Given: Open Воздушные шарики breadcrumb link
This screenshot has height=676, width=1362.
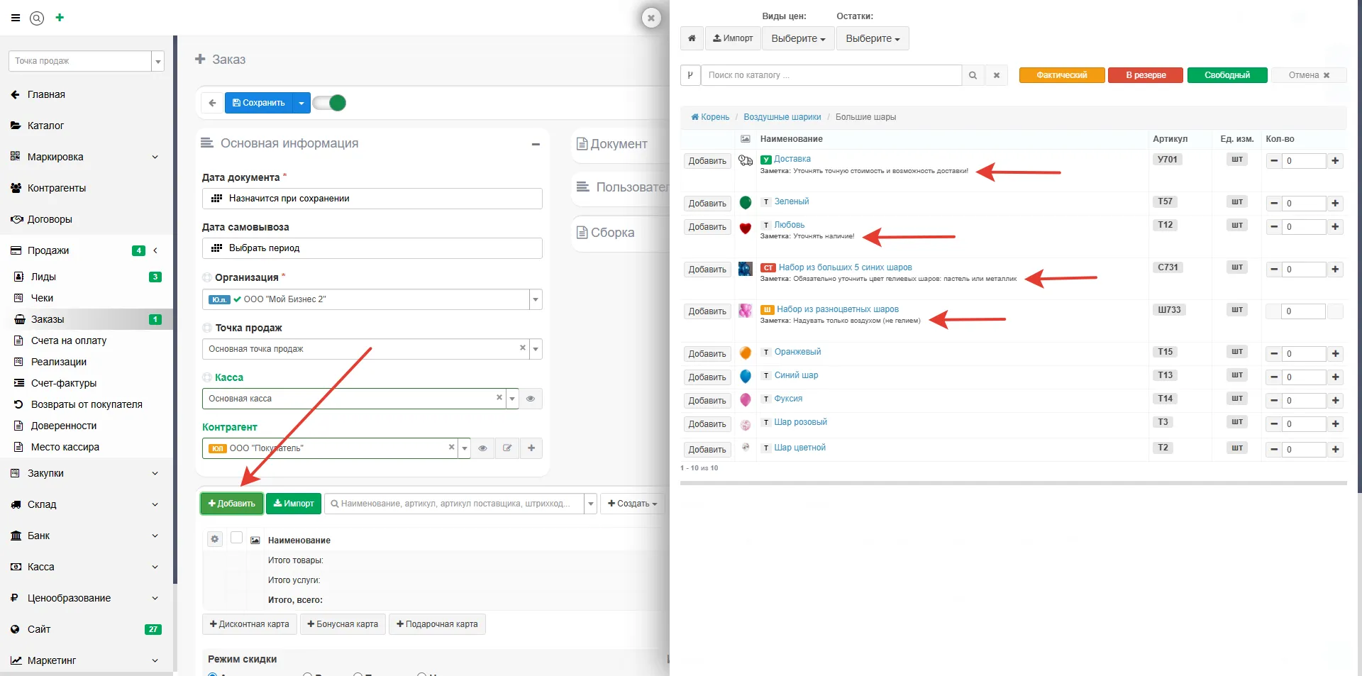Looking at the screenshot, I should 782,117.
